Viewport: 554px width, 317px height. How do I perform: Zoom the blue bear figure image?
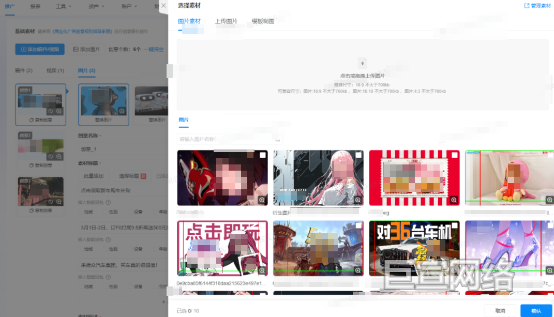click(x=122, y=111)
